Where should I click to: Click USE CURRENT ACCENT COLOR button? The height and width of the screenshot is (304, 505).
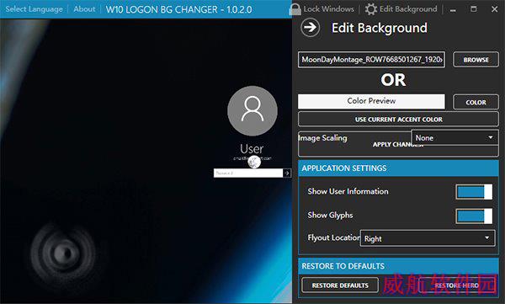pyautogui.click(x=398, y=120)
